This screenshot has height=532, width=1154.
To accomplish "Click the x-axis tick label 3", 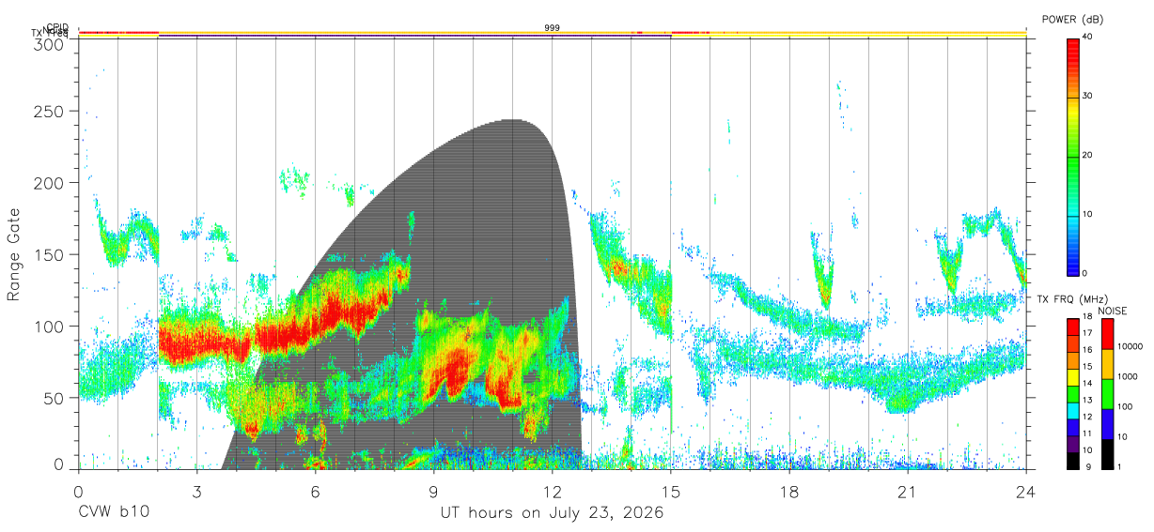I will [196, 492].
